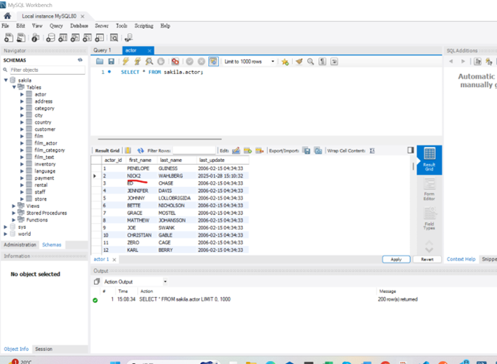497x364 pixels.
Task: Execute the query with lightning icon
Action: [x=126, y=61]
